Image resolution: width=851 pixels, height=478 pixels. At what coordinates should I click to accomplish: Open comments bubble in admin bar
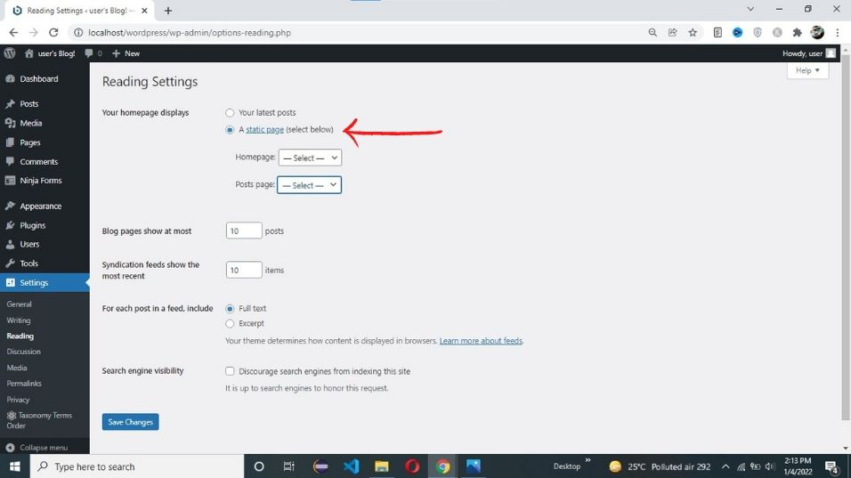[x=88, y=53]
